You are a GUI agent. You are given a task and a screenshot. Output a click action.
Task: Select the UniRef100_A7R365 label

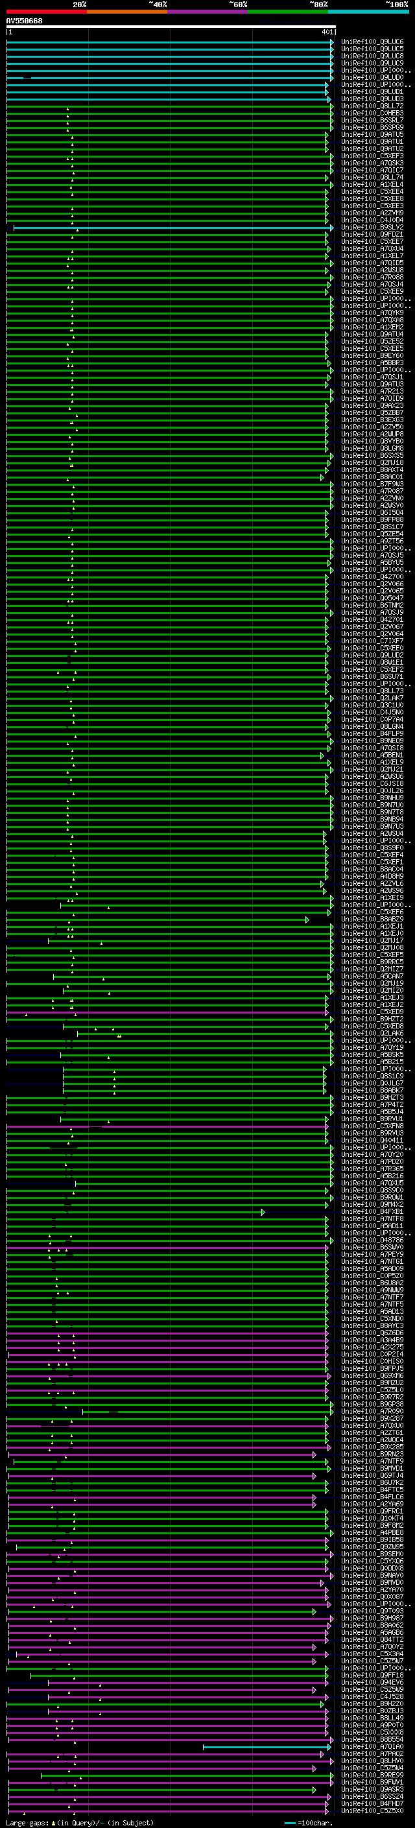pyautogui.click(x=372, y=1169)
